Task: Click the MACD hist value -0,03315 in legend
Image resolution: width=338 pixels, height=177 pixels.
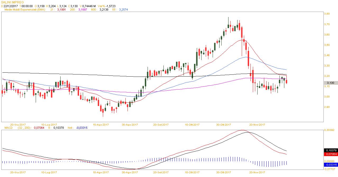Action: tap(81, 128)
